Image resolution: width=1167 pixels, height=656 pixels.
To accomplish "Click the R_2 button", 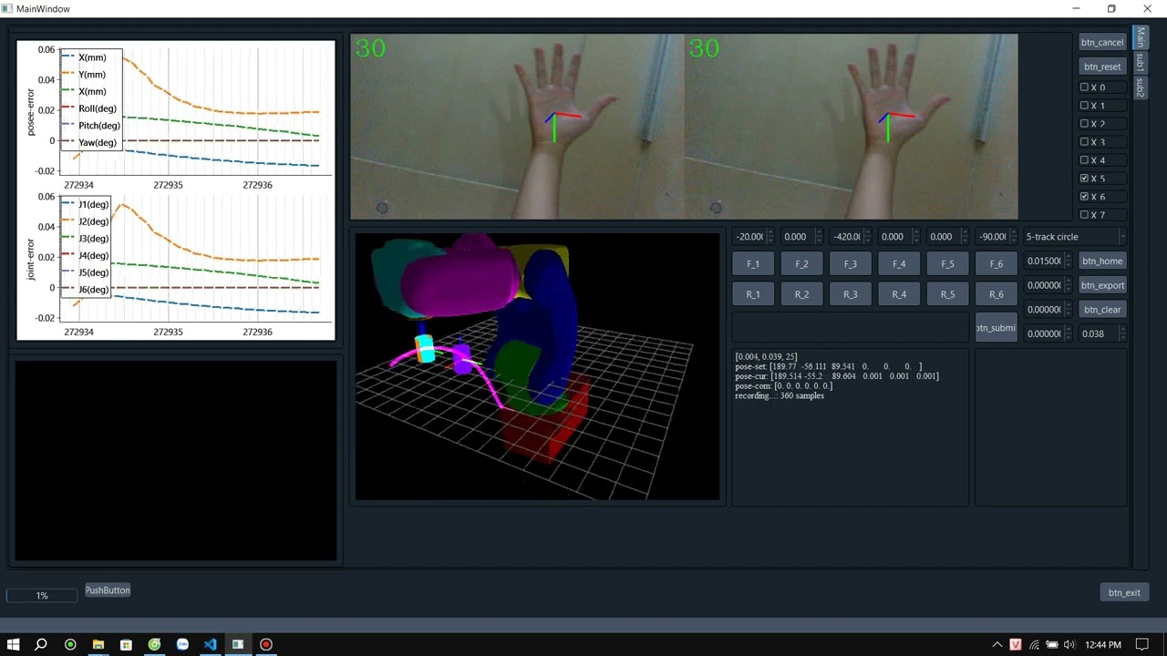I will click(x=801, y=294).
